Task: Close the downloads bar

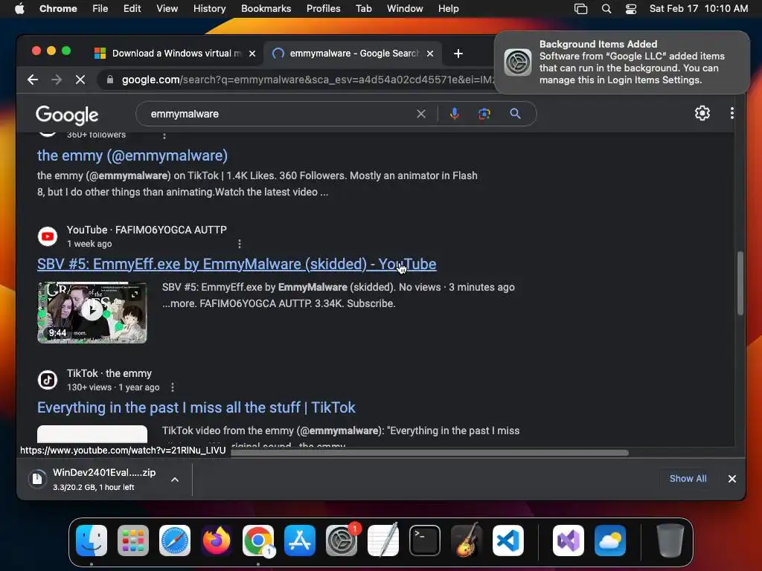Action: click(732, 479)
